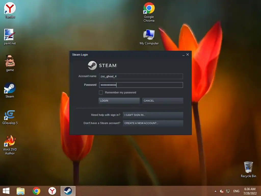261x196 pixels.
Task: Open Yandex browser from the taskbar
Action: (x=52, y=191)
